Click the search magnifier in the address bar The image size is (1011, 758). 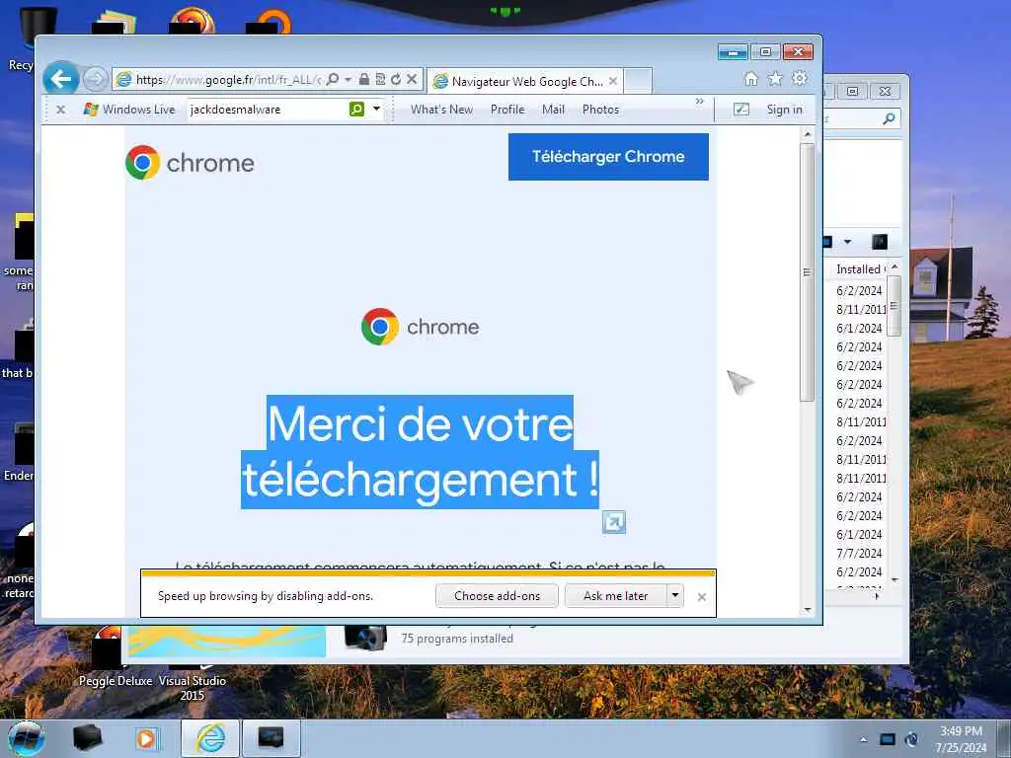(x=333, y=79)
